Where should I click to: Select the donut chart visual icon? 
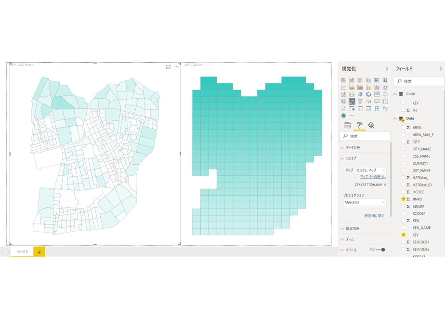click(x=368, y=94)
